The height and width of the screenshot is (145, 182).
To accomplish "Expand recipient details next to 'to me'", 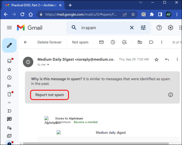I will [48, 65].
